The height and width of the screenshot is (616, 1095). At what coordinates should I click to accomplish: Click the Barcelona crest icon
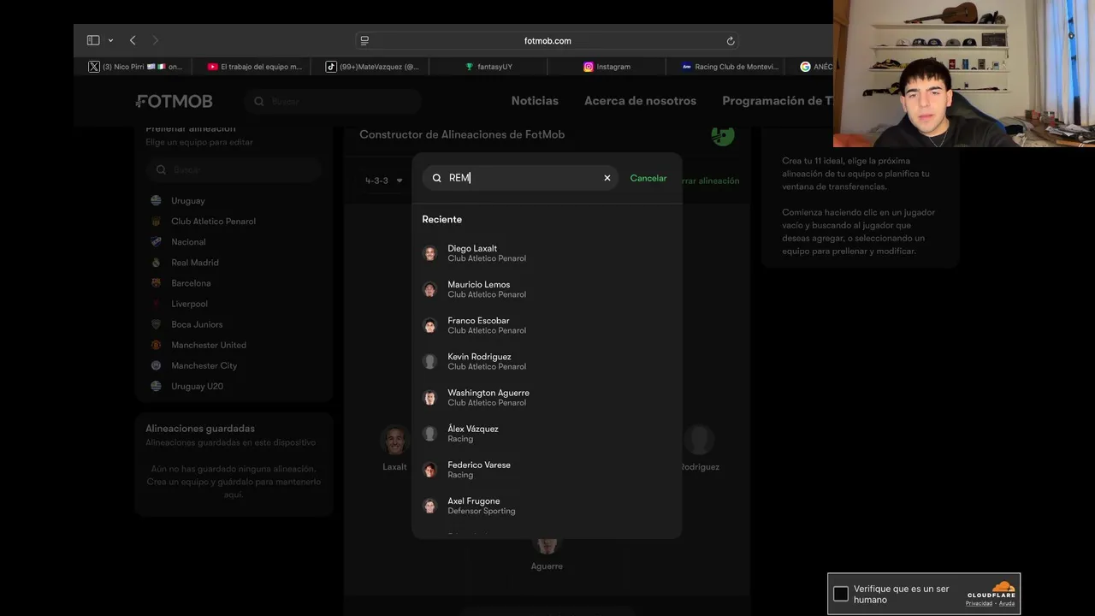tap(156, 282)
